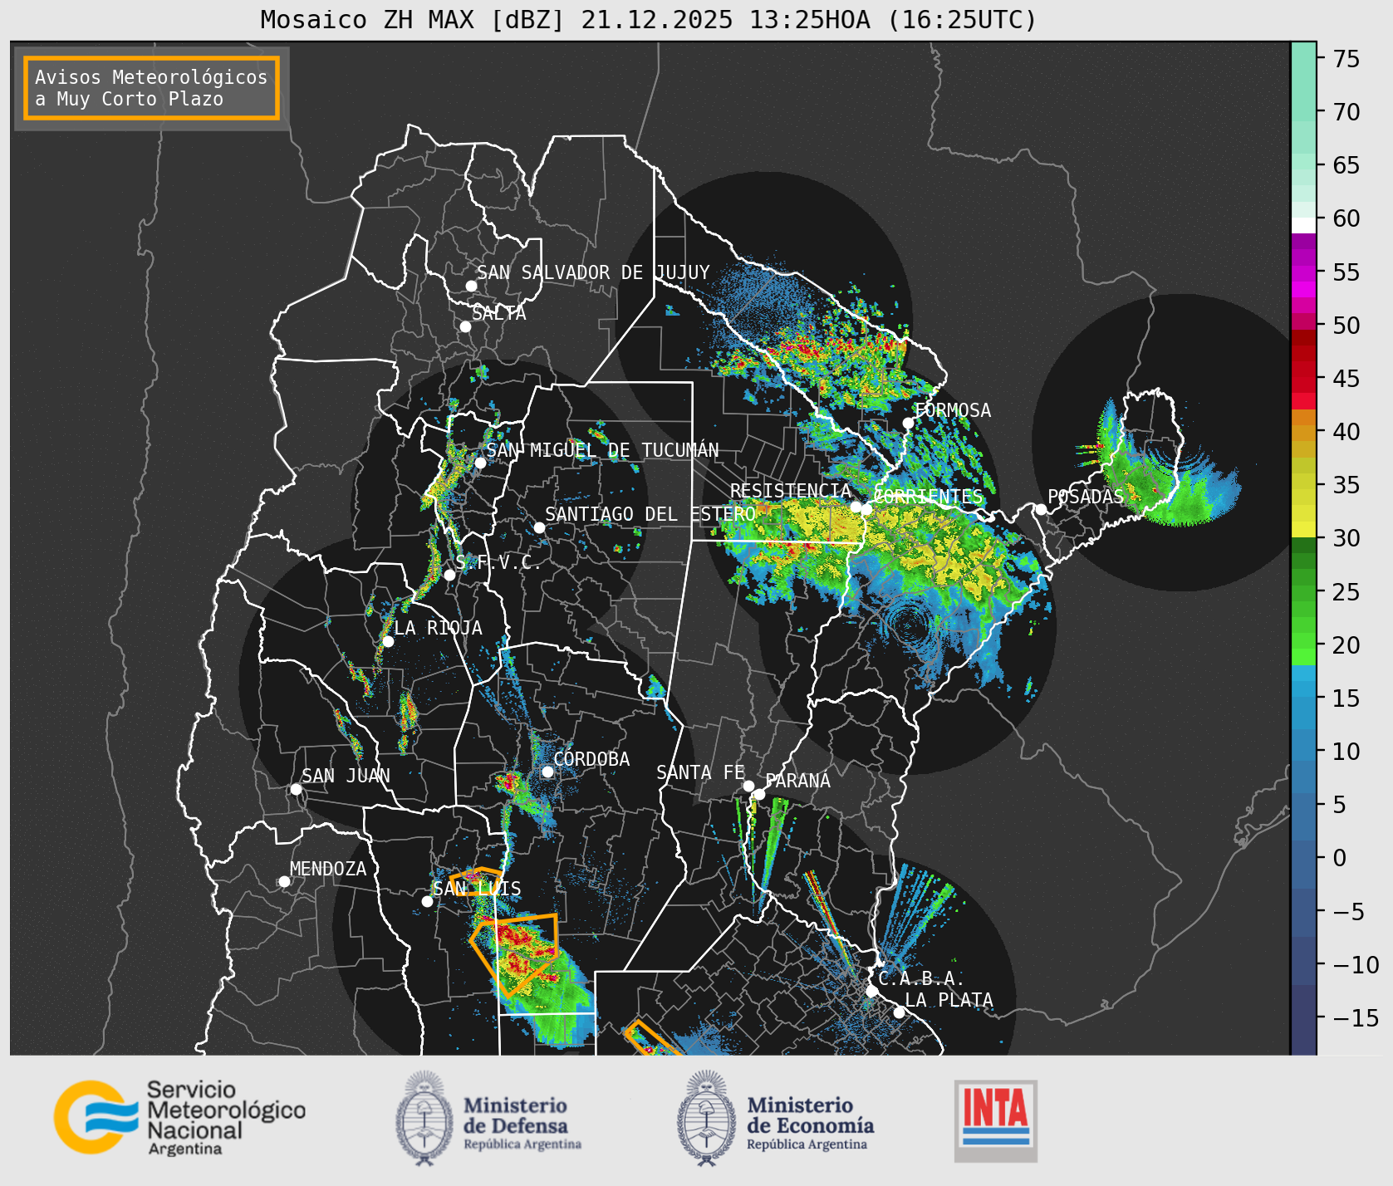Click the S.F.V.C. city marker dot

(449, 575)
